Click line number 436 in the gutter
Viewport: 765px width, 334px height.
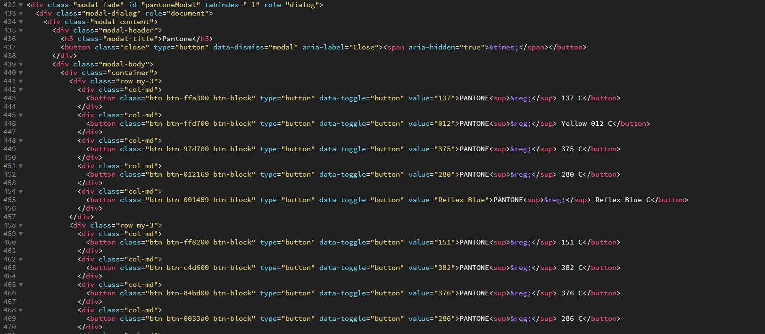point(9,39)
